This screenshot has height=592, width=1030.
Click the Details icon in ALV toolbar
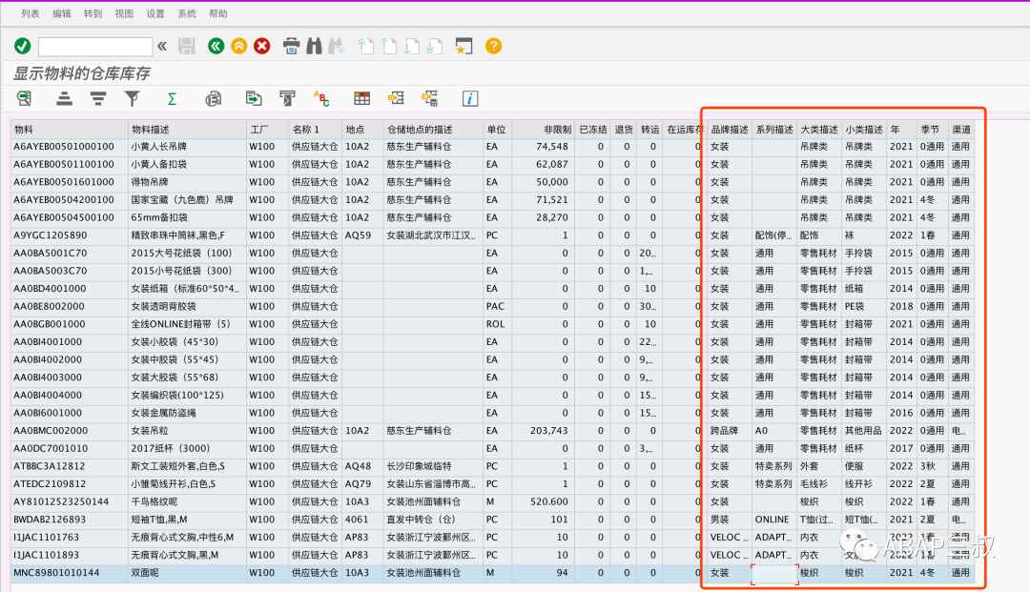pos(24,98)
